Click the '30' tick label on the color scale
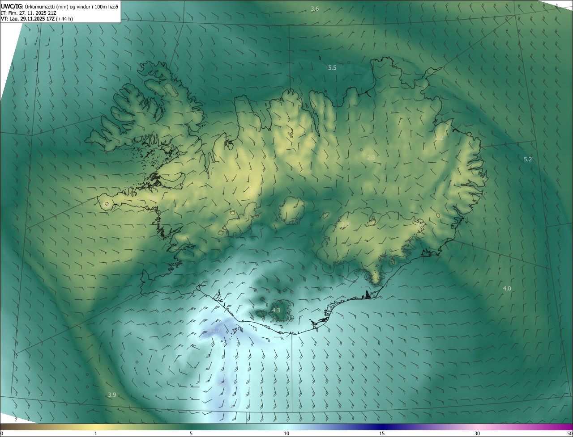The width and height of the screenshot is (573, 437). [x=477, y=433]
